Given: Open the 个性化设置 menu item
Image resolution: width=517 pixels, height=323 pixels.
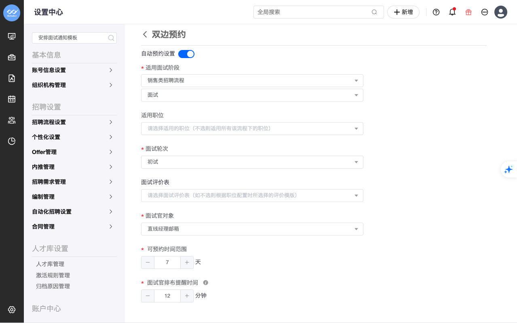Looking at the screenshot, I should point(74,137).
